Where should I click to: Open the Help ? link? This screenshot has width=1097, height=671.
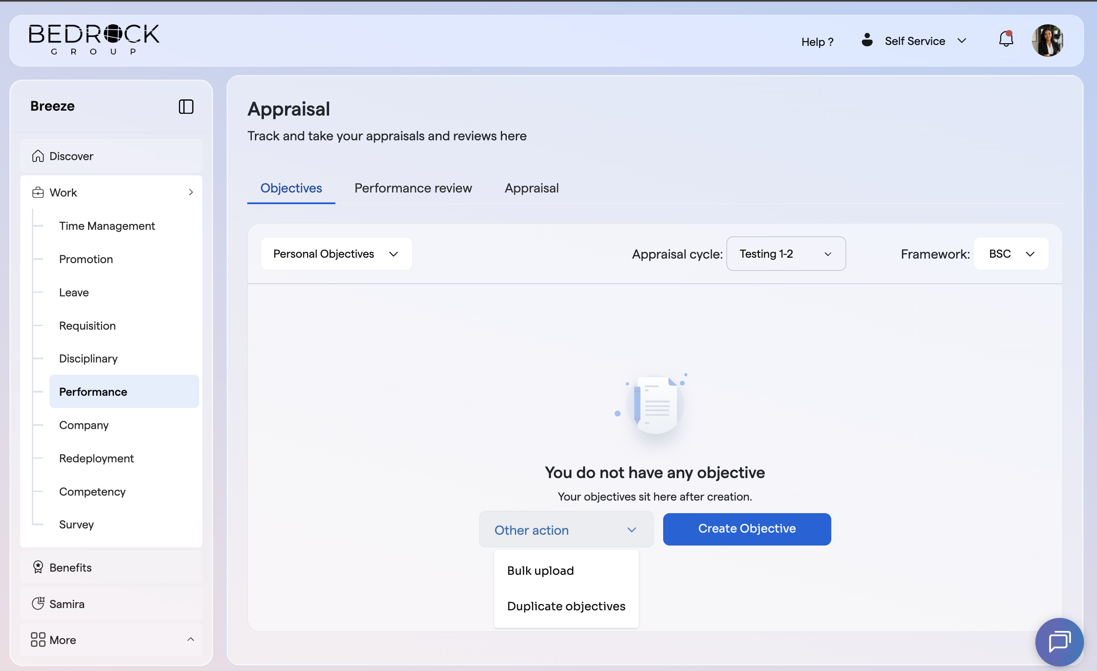point(817,42)
